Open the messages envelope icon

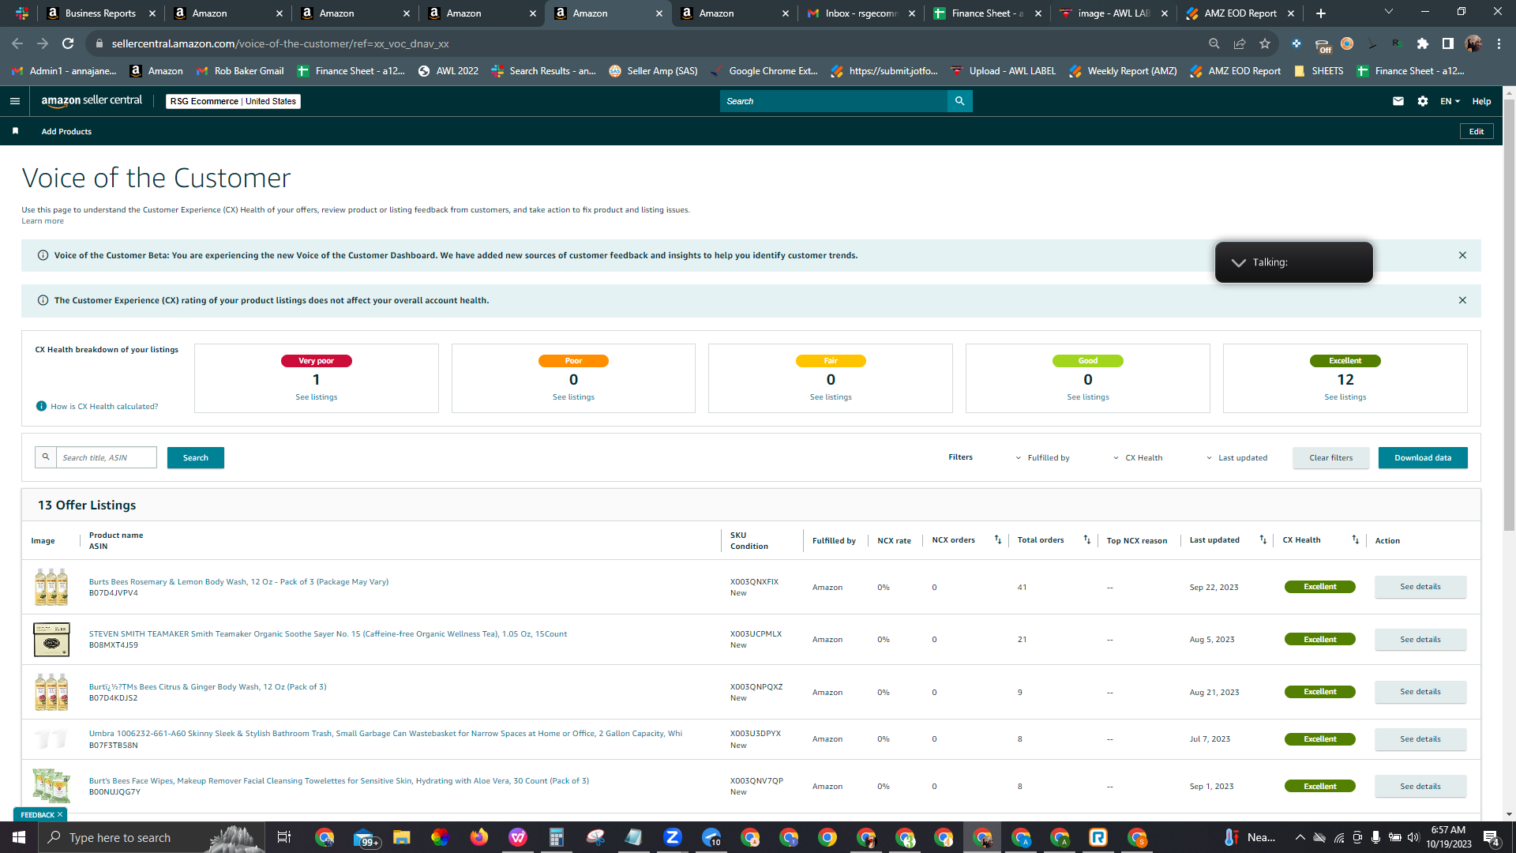[1398, 101]
